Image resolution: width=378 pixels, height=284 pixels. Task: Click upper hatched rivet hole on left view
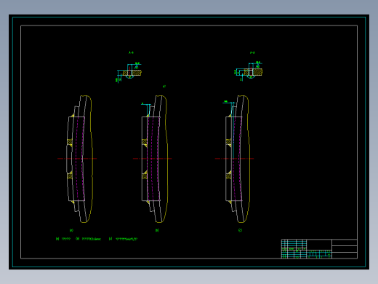click(x=70, y=143)
